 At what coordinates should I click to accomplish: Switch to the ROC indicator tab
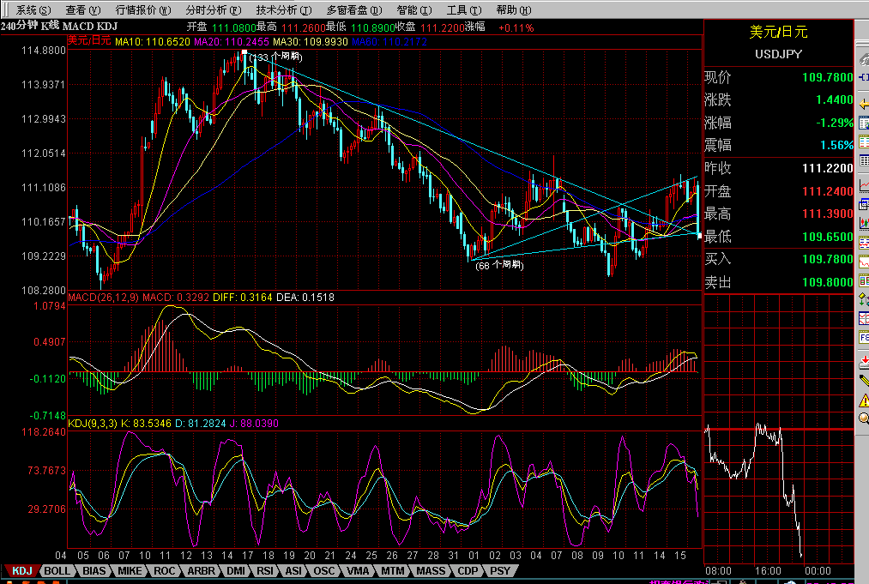coord(164,570)
